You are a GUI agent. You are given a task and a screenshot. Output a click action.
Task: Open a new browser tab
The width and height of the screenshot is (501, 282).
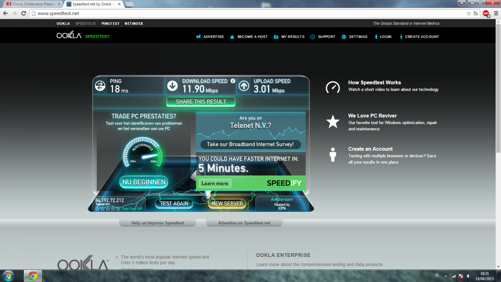click(x=129, y=4)
